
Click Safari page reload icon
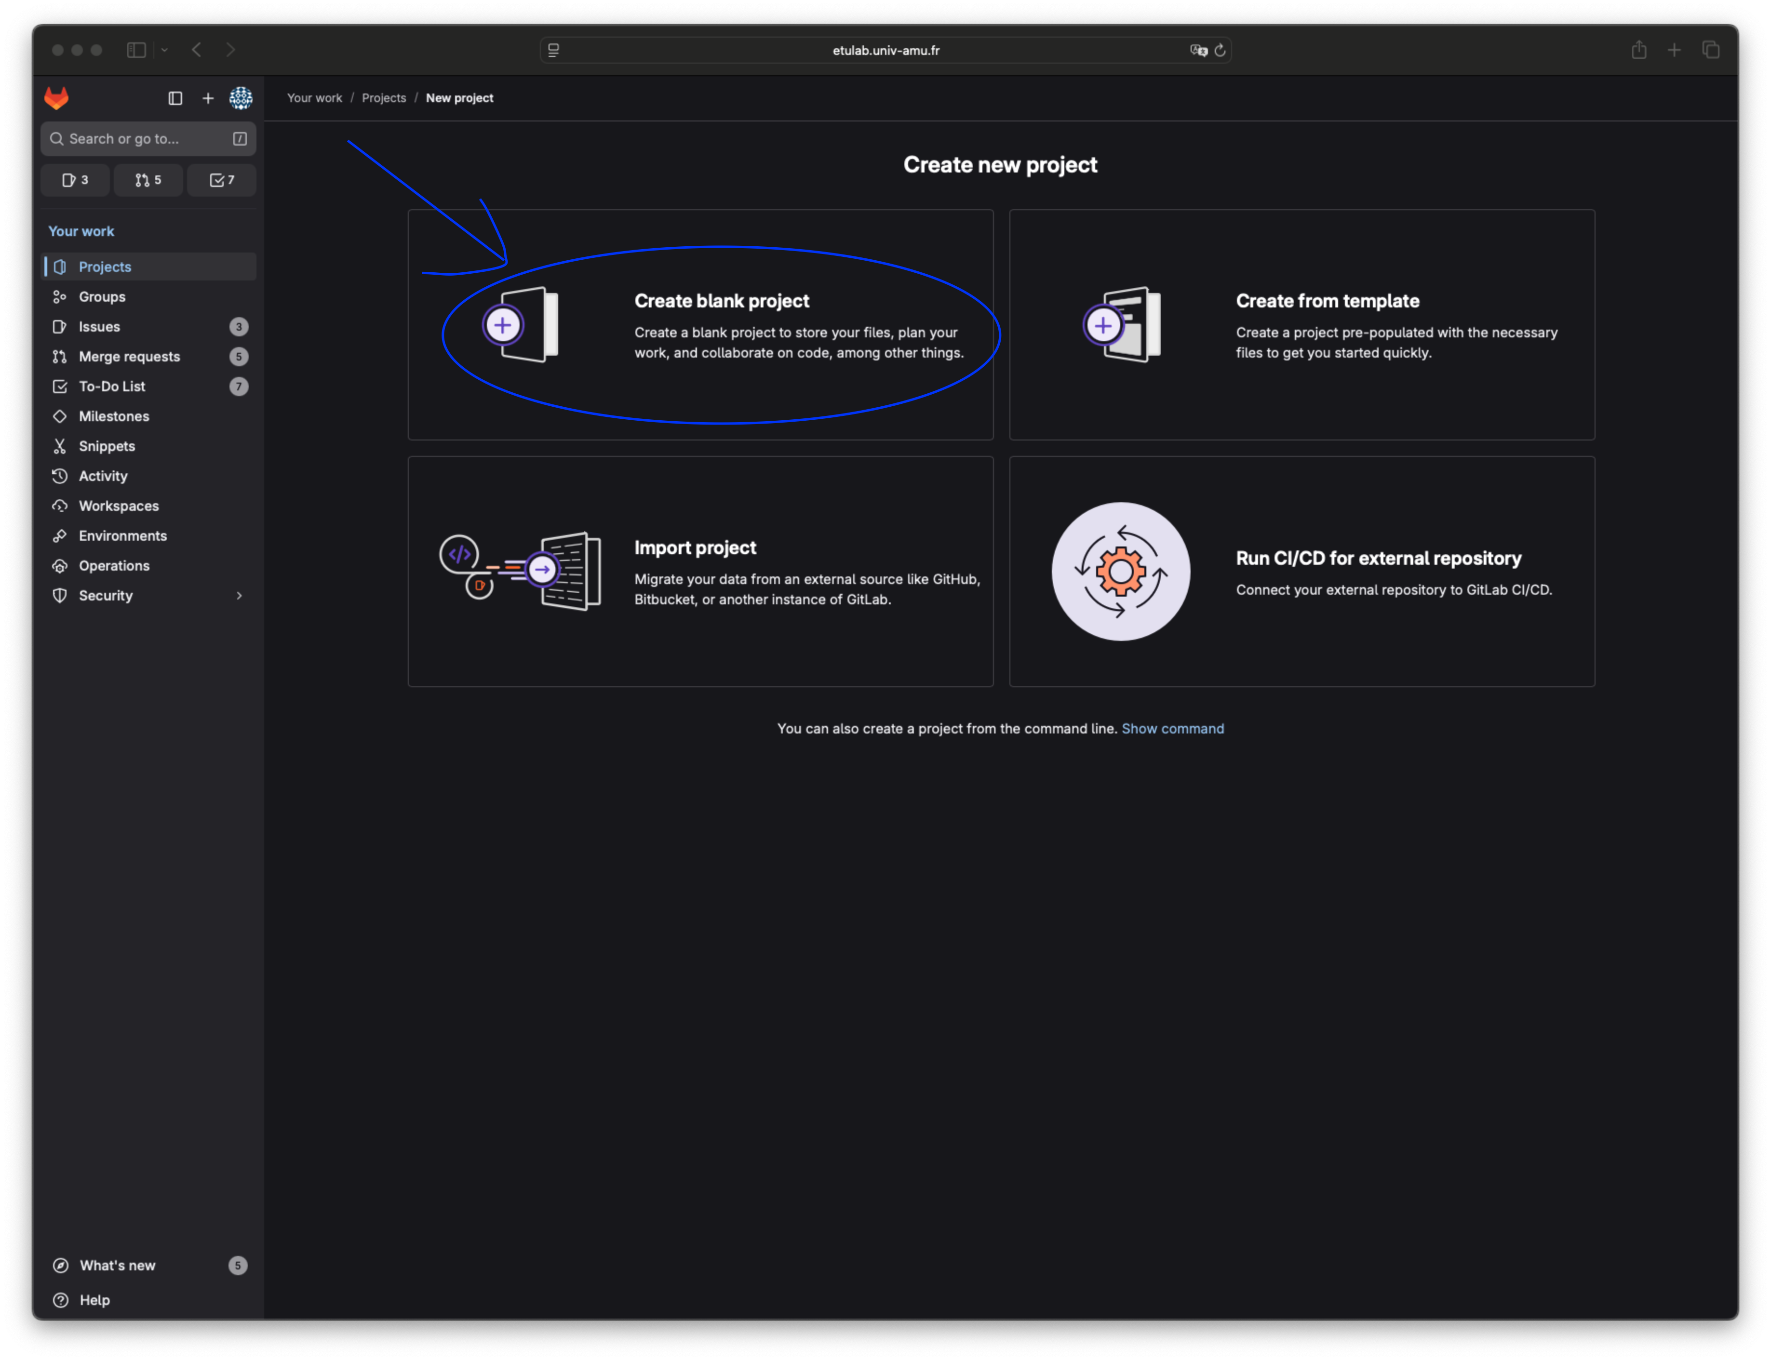(1220, 50)
